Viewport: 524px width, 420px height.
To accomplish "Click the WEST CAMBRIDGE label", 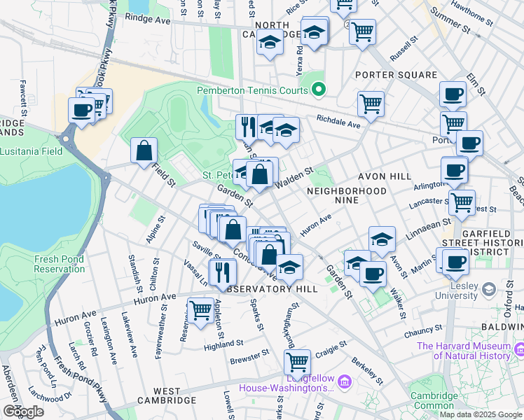I will pyautogui.click(x=167, y=395).
